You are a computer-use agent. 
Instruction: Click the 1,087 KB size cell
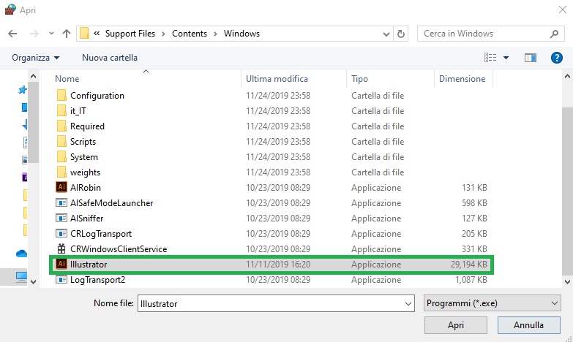point(471,280)
